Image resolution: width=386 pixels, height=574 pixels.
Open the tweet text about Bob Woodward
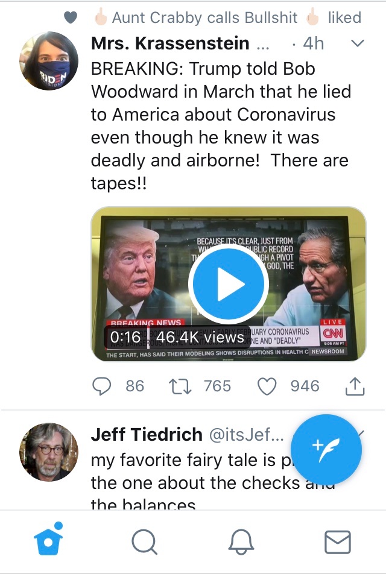pos(220,125)
